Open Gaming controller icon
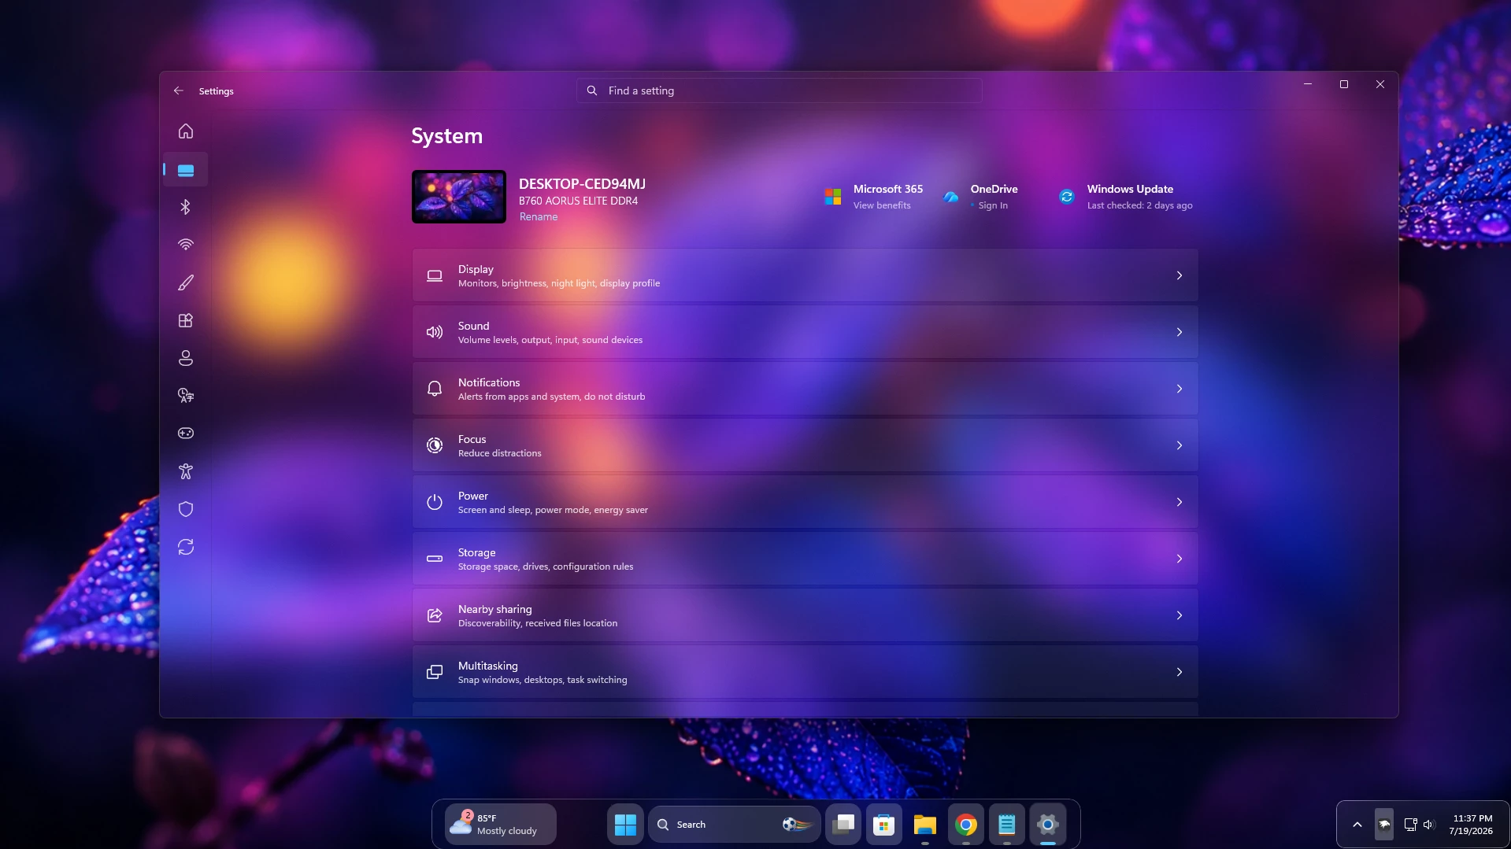 (x=186, y=434)
